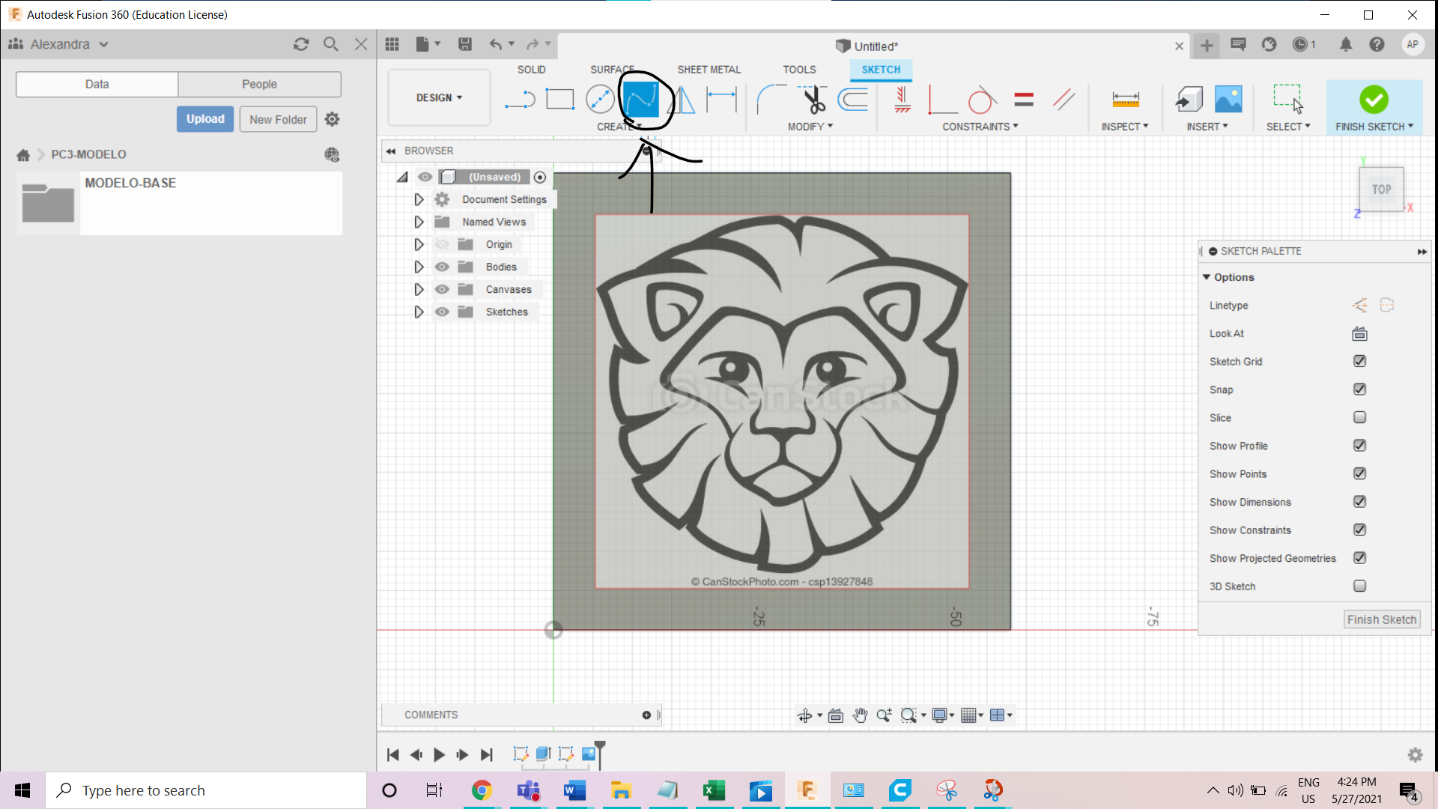Select the Fit Point Spline tool
The image size is (1438, 809).
tap(641, 99)
